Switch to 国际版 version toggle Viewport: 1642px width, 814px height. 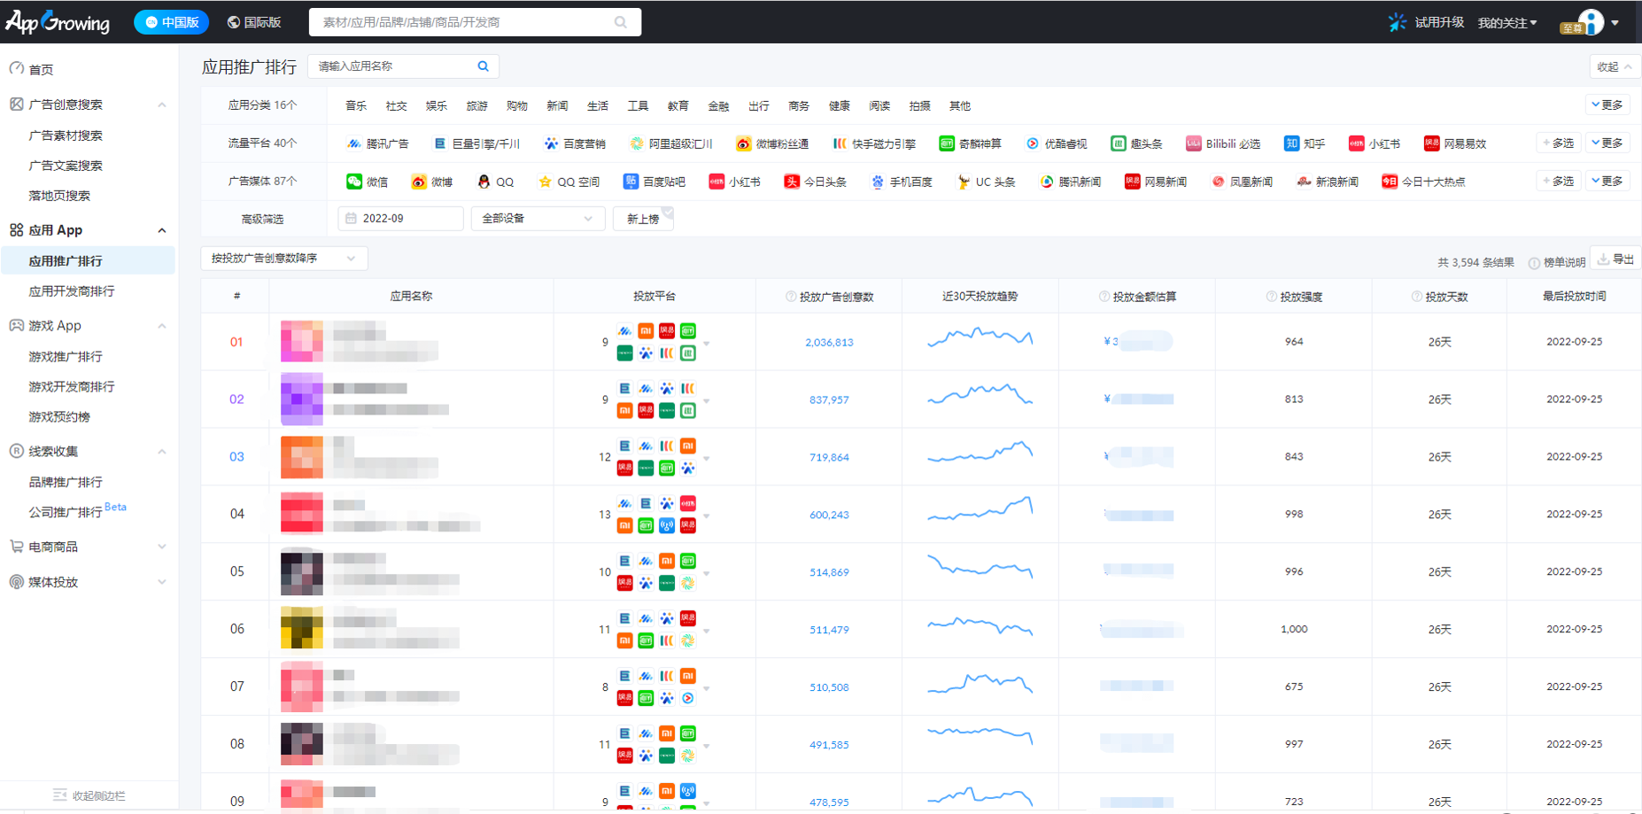[254, 22]
